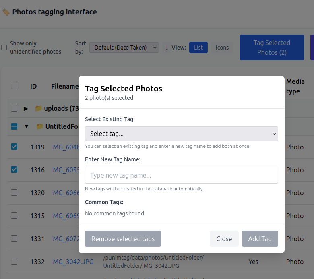Screen dimensions: 314x279
Task: Uncheck the checkbox for photo 1316
Action: [14, 170]
